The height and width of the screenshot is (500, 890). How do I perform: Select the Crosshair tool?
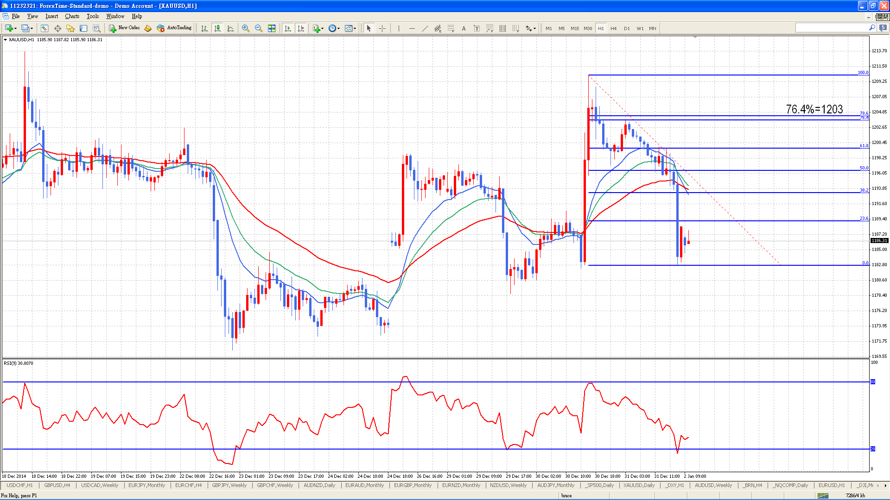382,28
